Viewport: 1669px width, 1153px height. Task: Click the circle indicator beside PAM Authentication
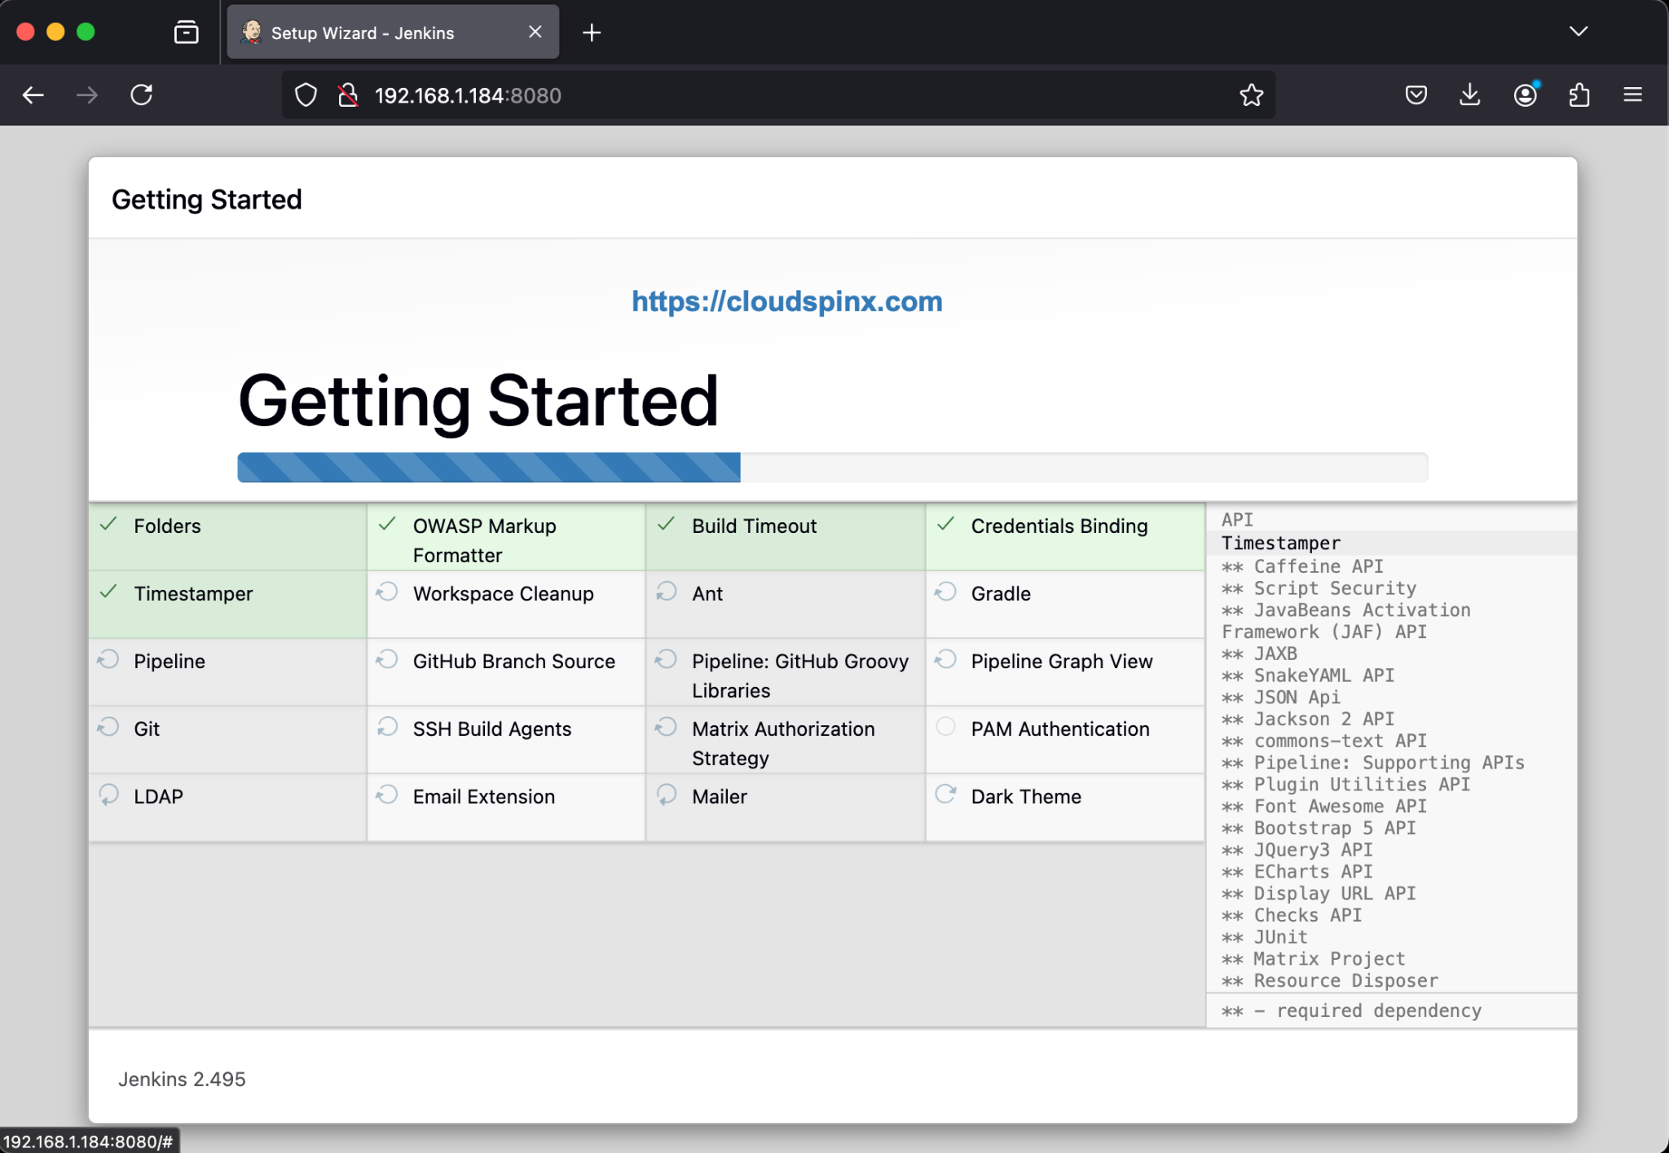(946, 728)
